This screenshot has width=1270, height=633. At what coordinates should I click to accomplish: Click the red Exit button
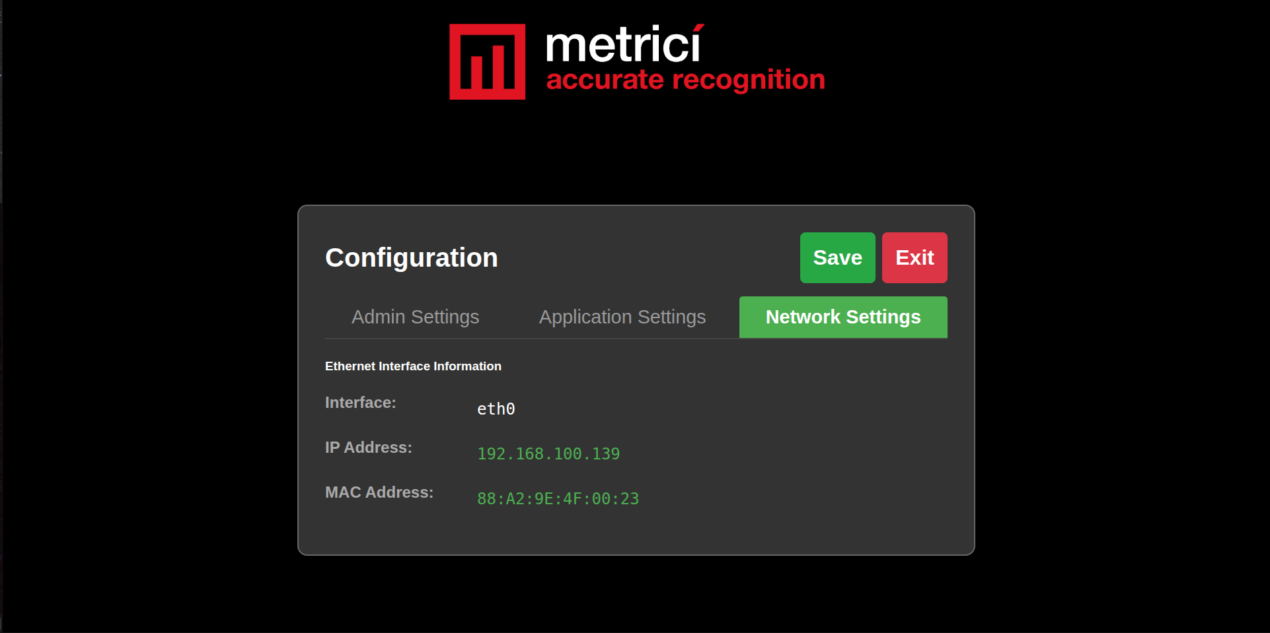915,257
